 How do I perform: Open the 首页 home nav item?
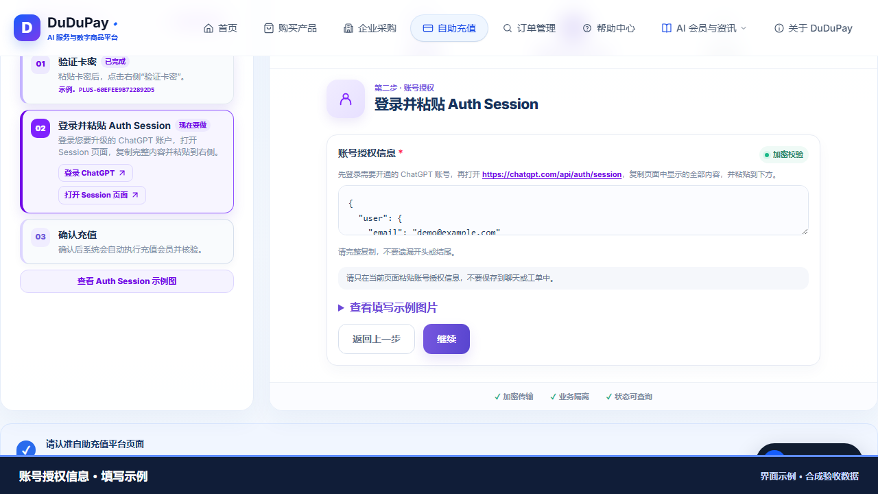click(220, 28)
